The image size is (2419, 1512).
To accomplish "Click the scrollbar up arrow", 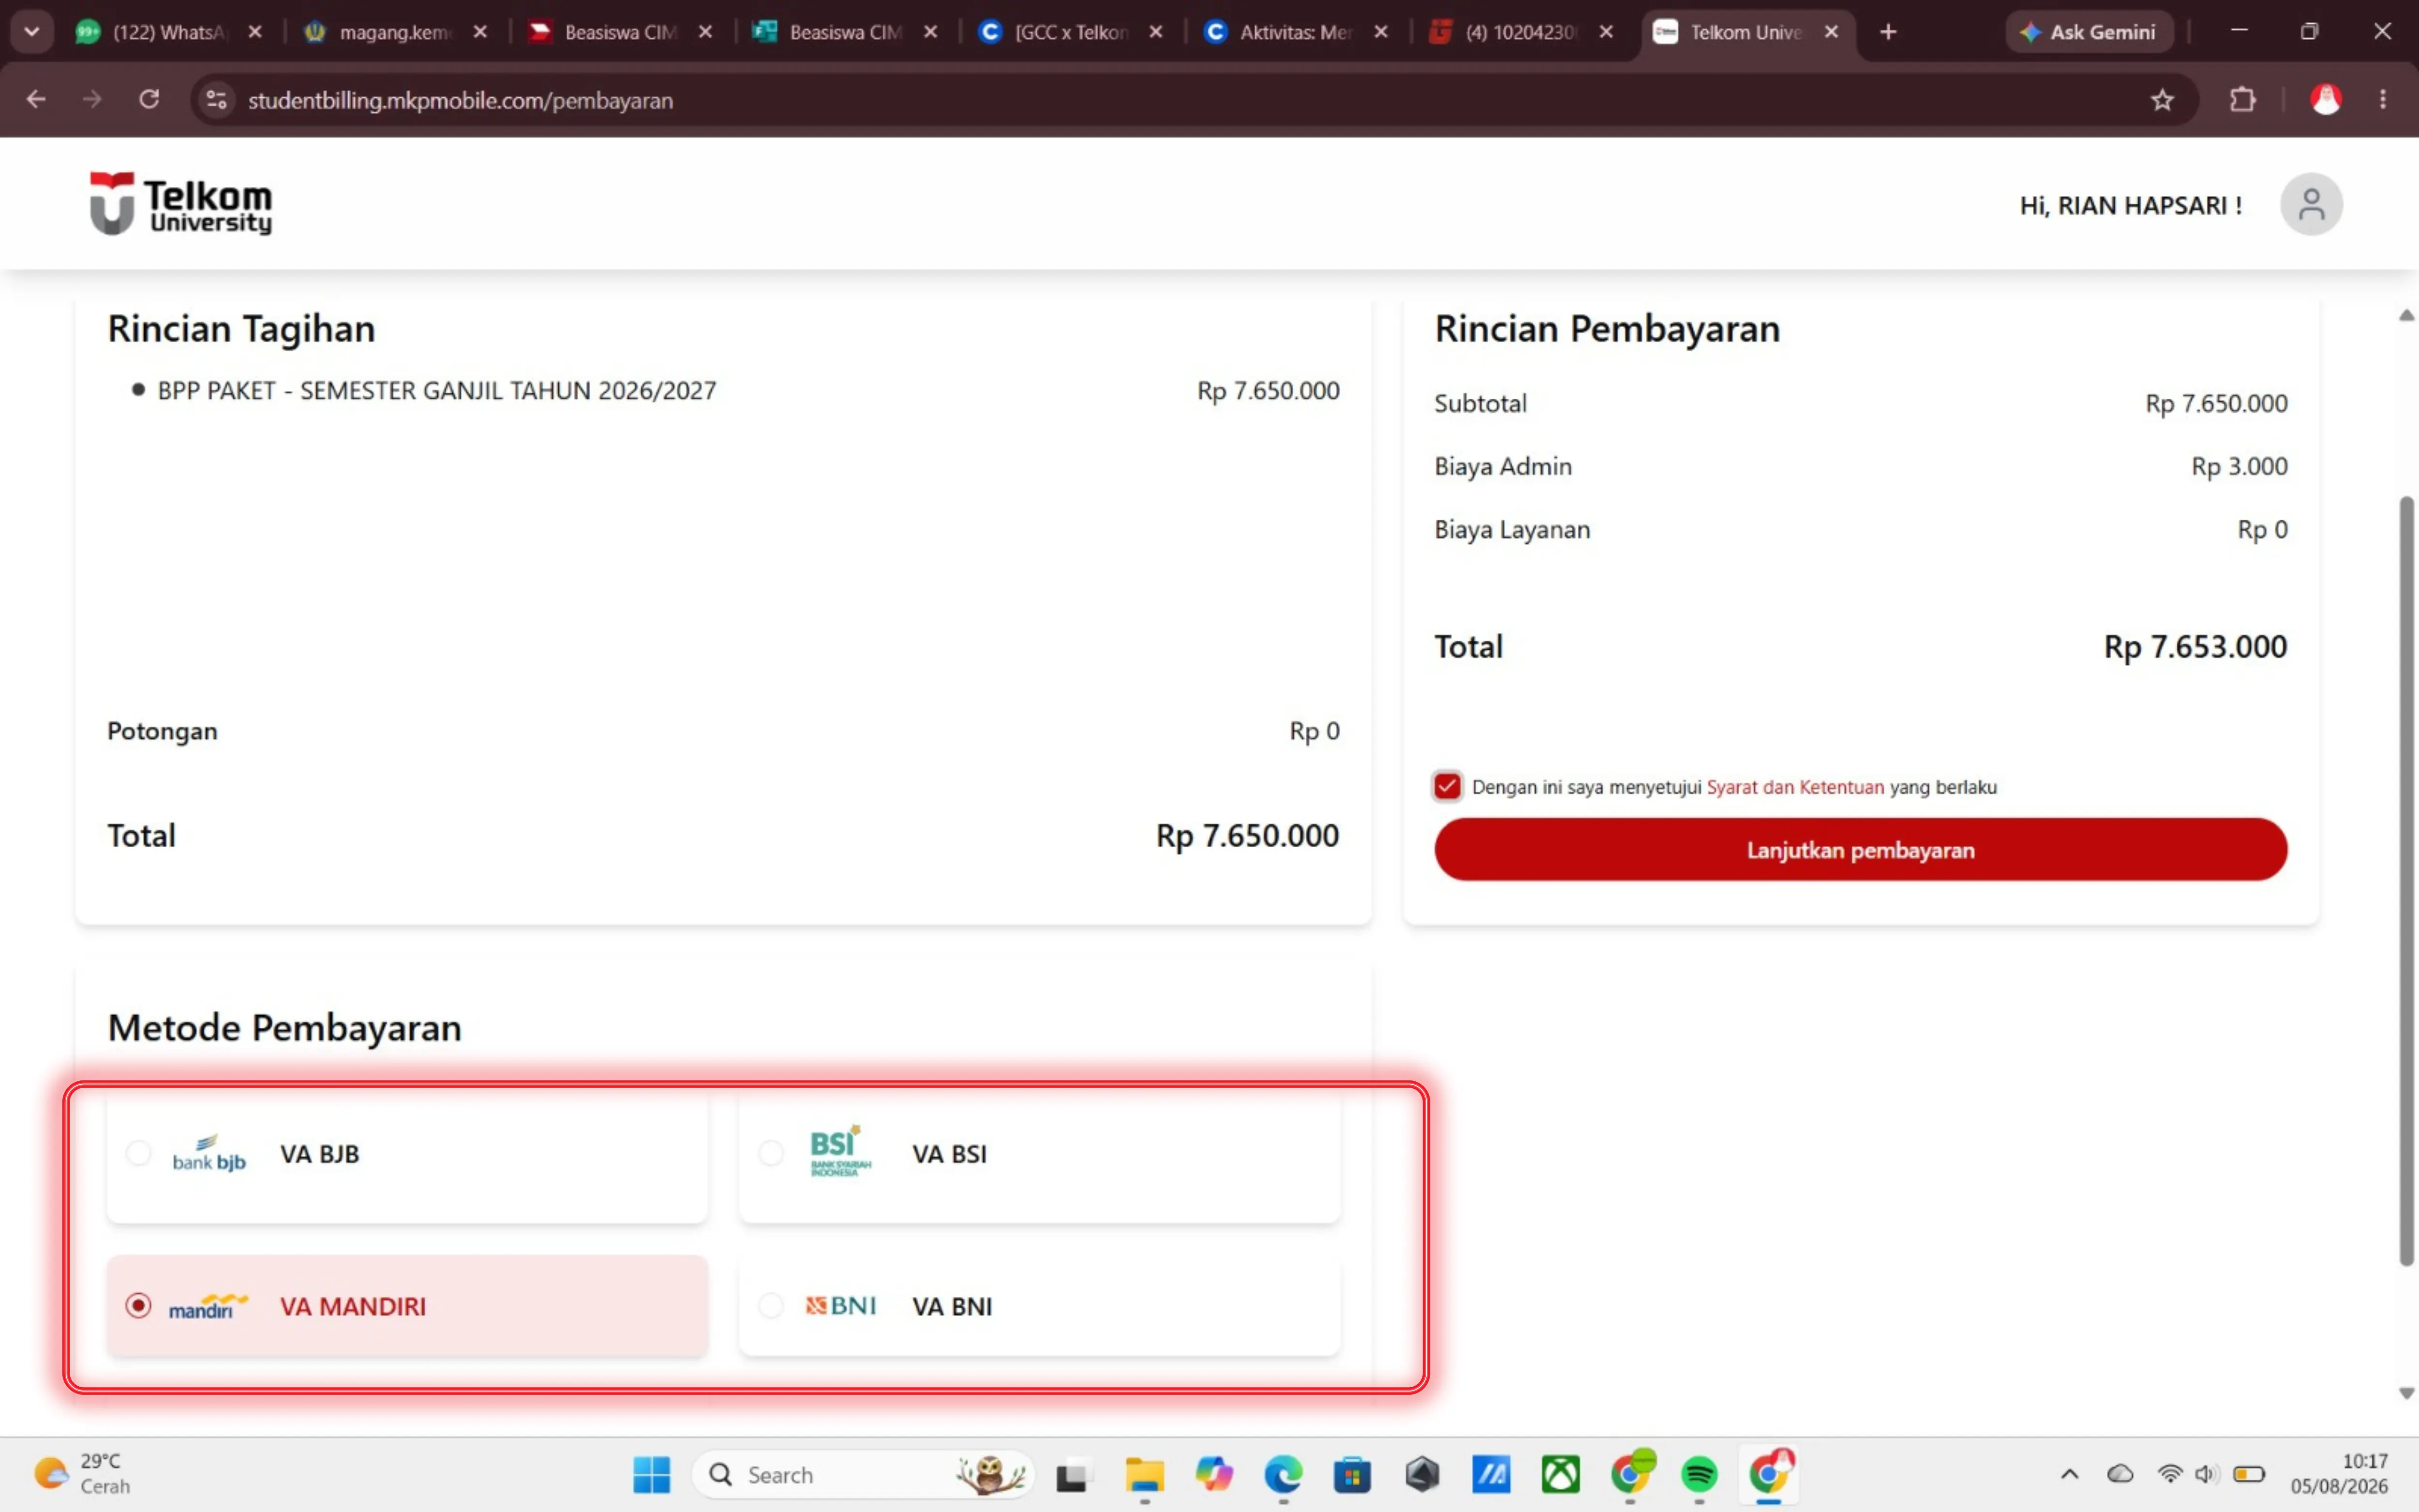I will click(x=2407, y=315).
